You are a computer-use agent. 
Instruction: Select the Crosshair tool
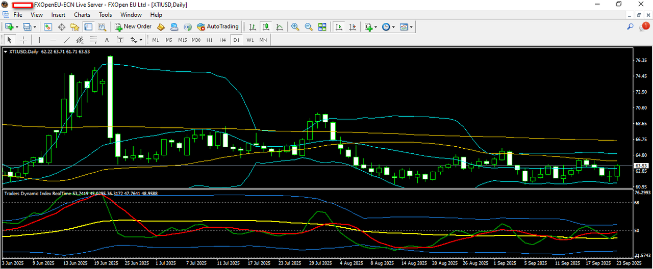23,40
